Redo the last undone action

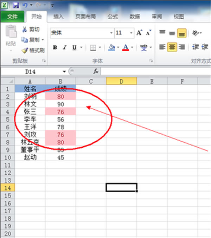point(38,5)
